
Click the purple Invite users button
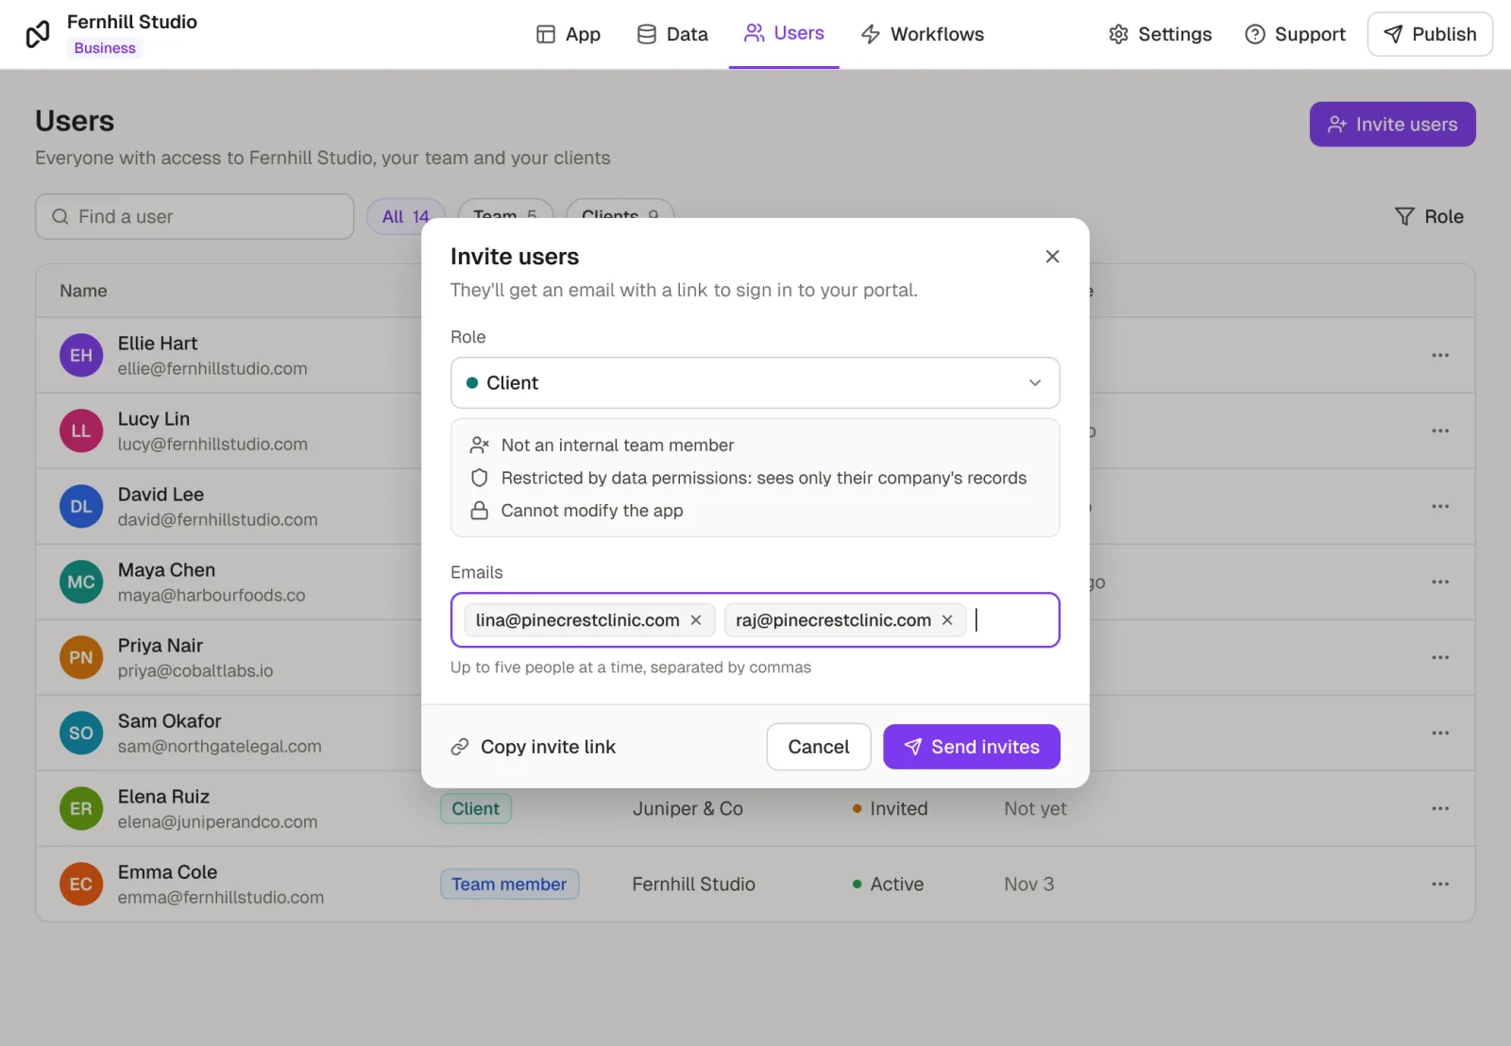click(x=1392, y=124)
